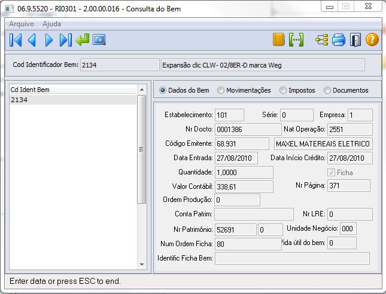
Task: Open the Ajuda menu
Action: pyautogui.click(x=51, y=24)
